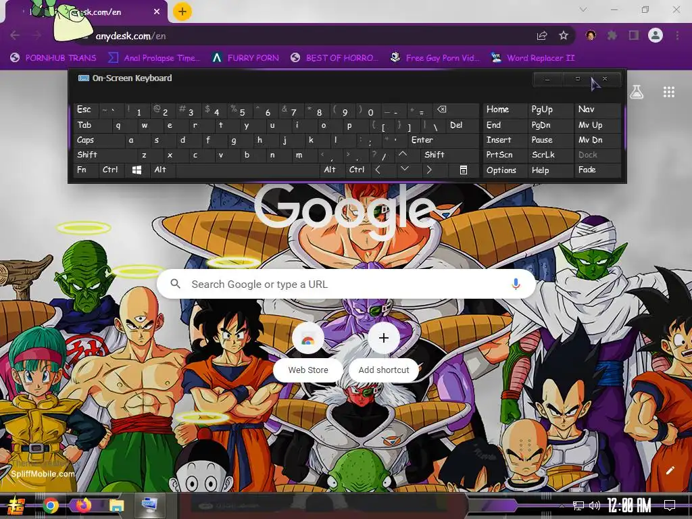Open the volume icon in system tray
692x519 pixels.
(595, 505)
